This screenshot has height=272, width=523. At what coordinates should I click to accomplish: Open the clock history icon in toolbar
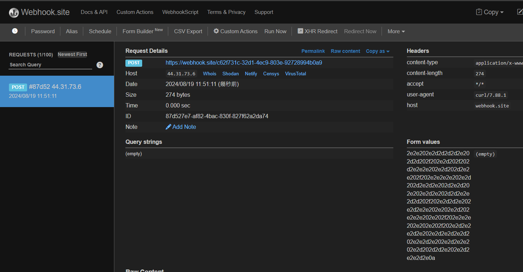(15, 31)
